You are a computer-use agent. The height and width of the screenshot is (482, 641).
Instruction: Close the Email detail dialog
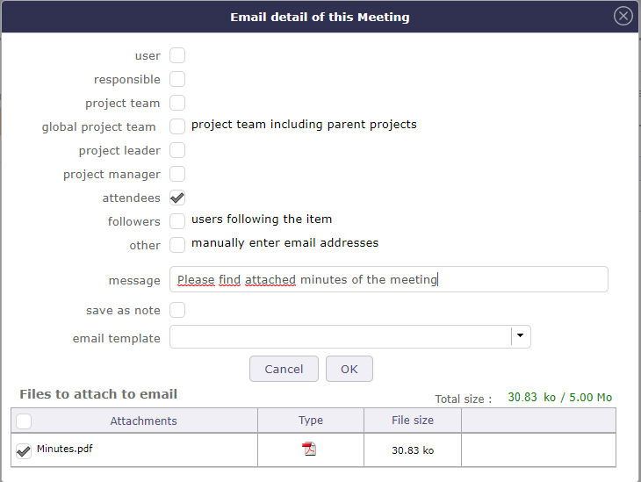[623, 16]
